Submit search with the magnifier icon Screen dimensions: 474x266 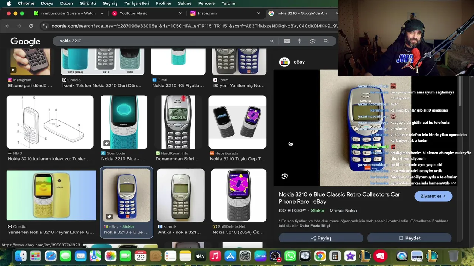[326, 41]
